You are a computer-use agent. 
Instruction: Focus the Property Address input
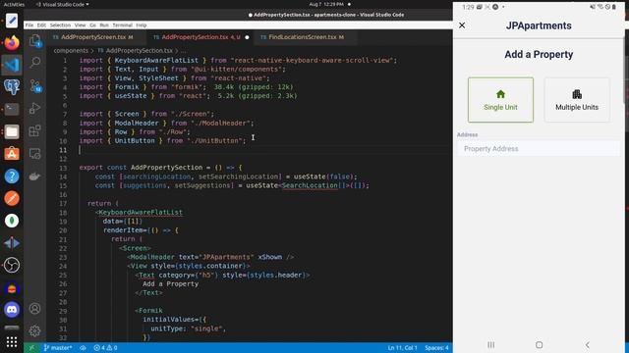tap(539, 148)
